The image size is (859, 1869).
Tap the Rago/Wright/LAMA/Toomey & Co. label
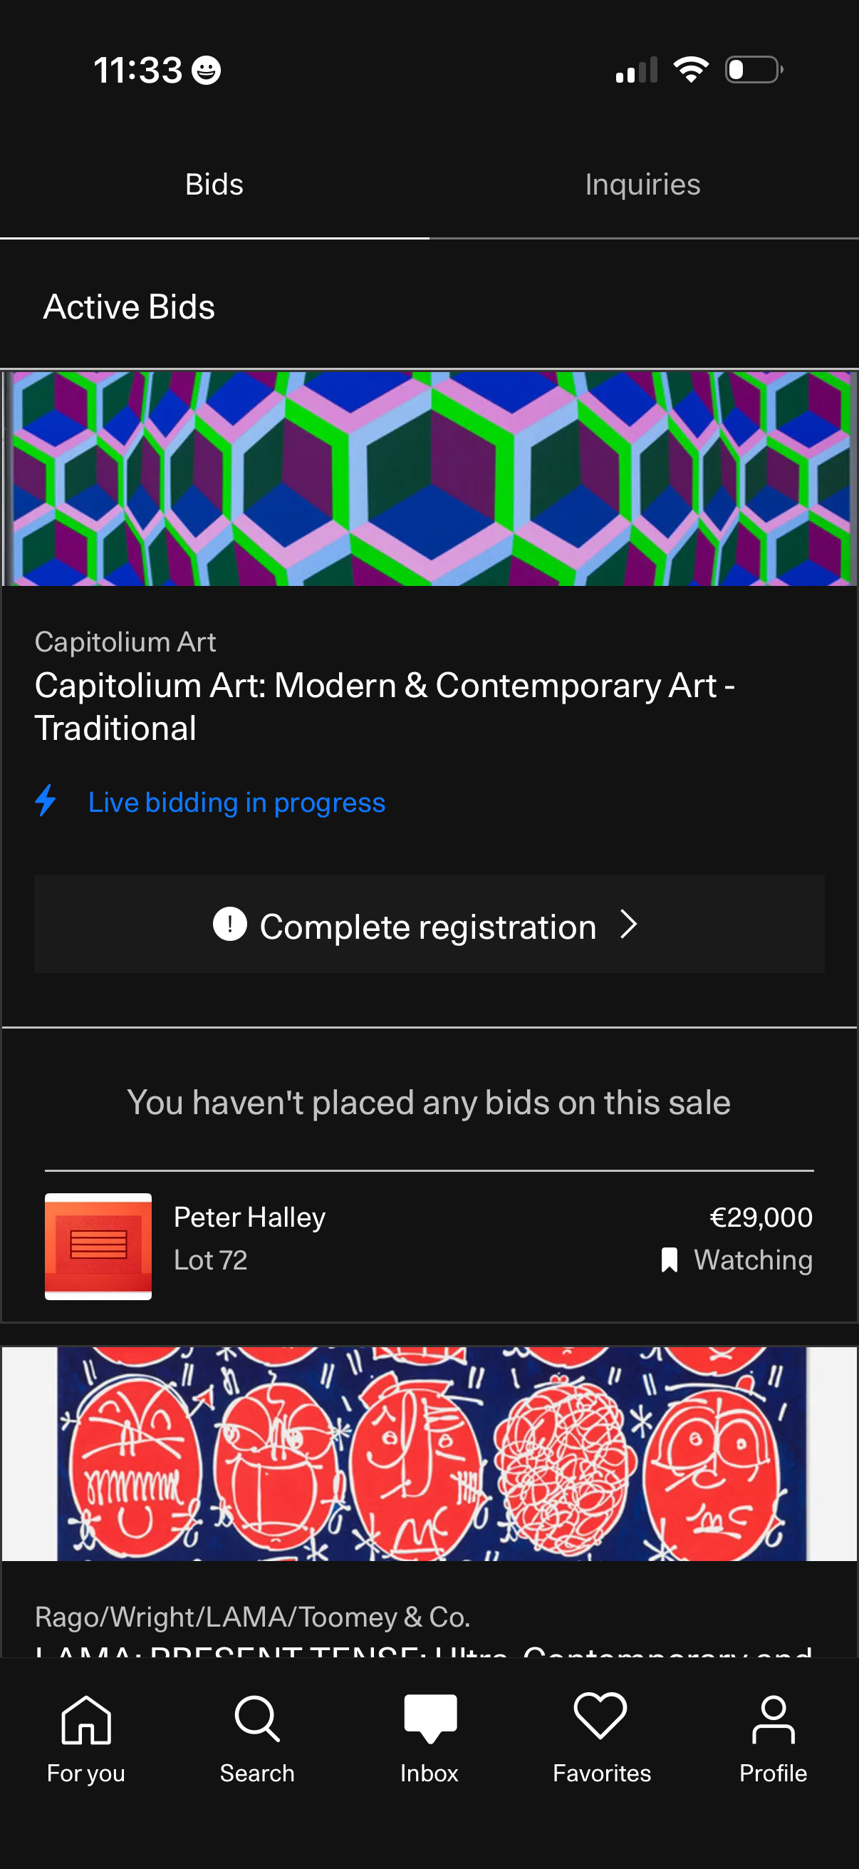[252, 1617]
